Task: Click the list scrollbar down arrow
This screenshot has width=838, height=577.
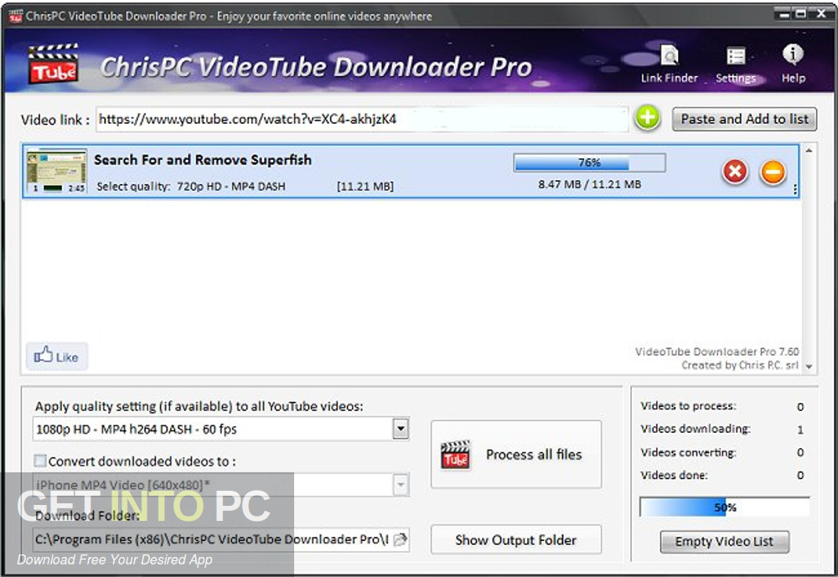Action: [x=809, y=367]
